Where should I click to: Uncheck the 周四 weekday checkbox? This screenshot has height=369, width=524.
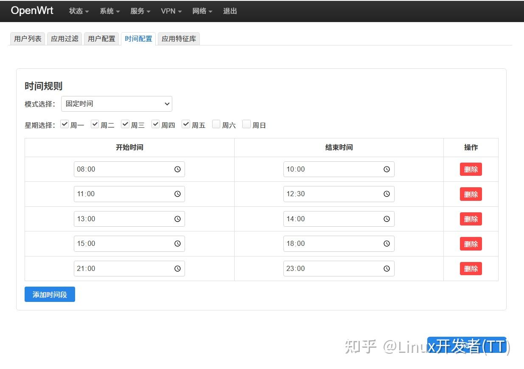tap(156, 124)
